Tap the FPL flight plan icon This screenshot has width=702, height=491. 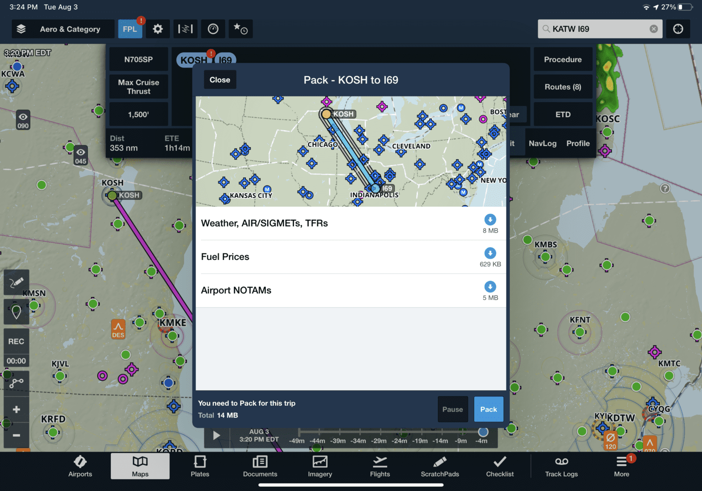pos(130,29)
